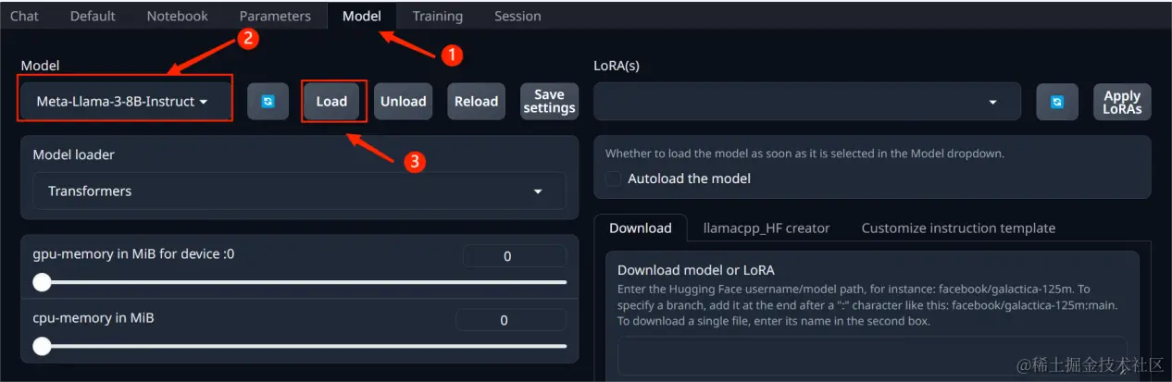
Task: Open the LoRA(s) selection dropdown
Action: 806,102
